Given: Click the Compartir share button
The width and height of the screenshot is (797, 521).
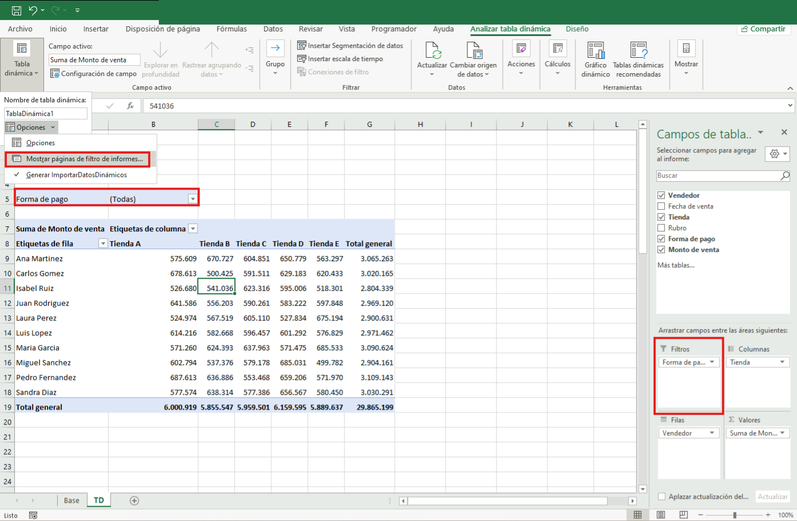Looking at the screenshot, I should click(x=763, y=29).
